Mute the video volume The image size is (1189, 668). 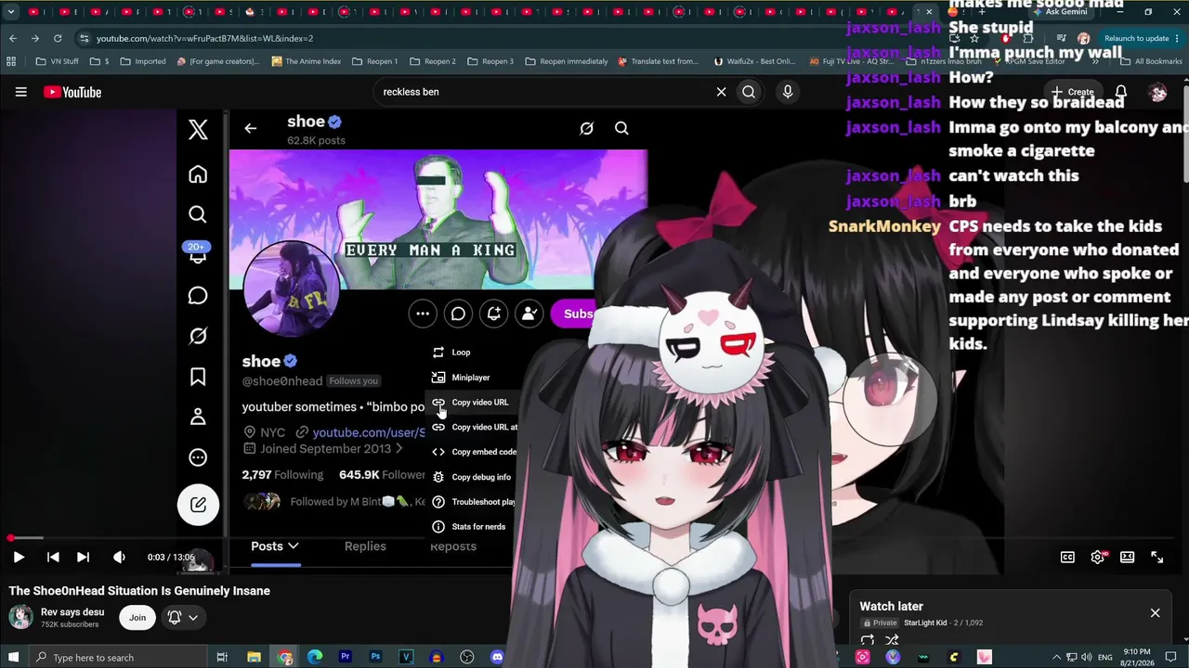click(119, 557)
